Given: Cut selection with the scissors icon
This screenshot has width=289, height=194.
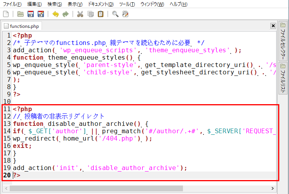Looking at the screenshot, I should pos(80,14).
